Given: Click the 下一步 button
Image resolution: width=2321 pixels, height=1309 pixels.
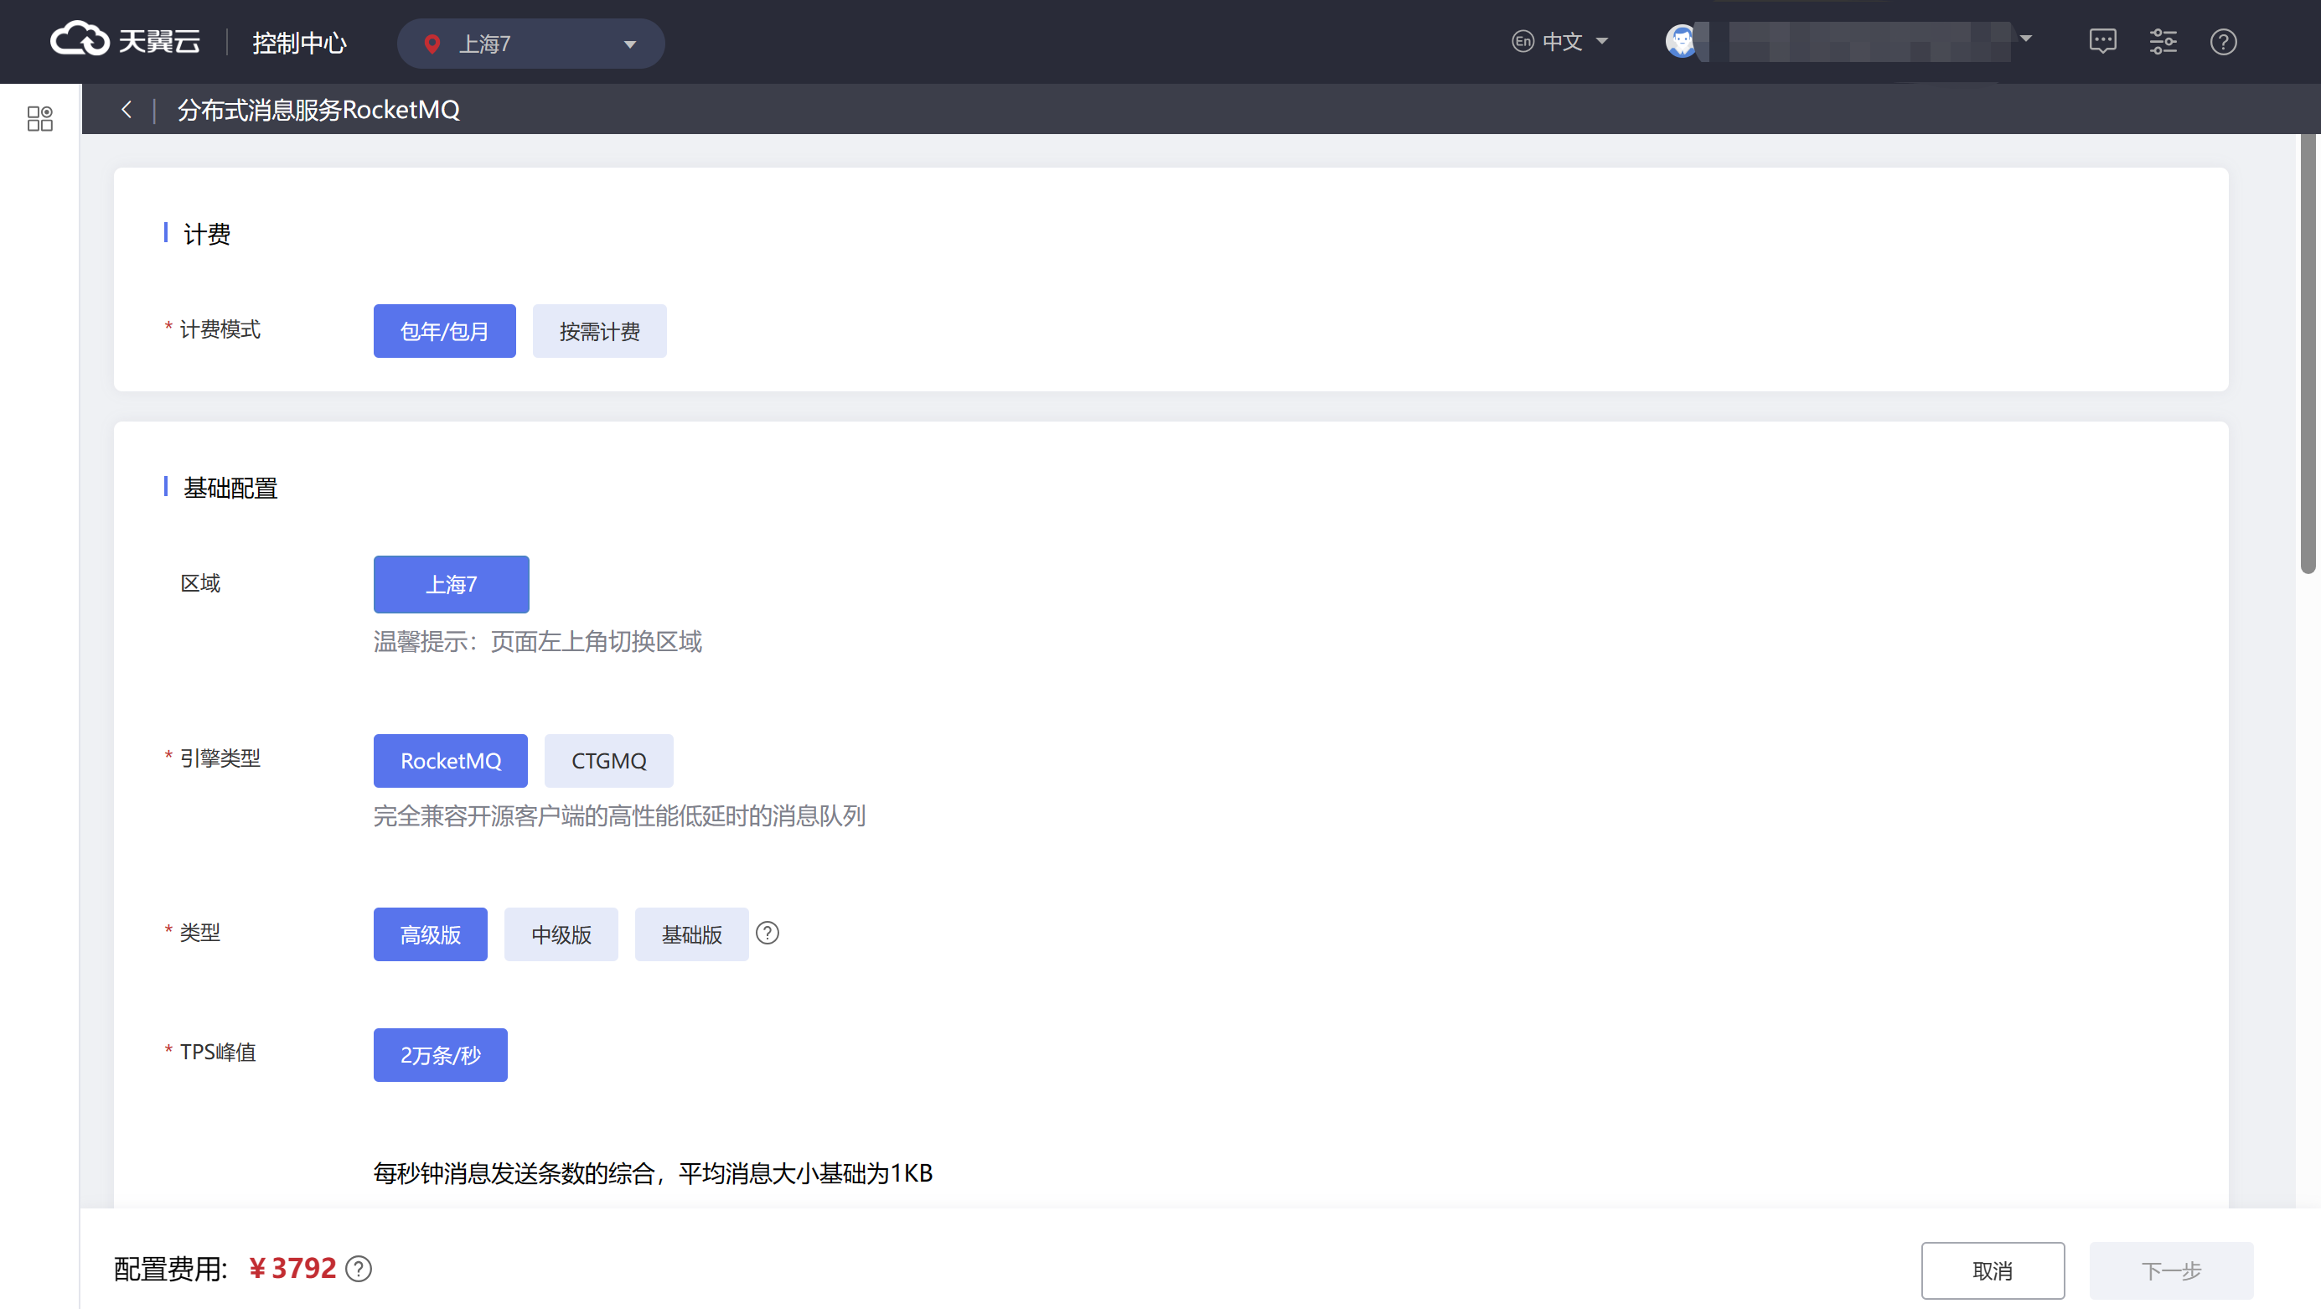Looking at the screenshot, I should pos(2170,1270).
